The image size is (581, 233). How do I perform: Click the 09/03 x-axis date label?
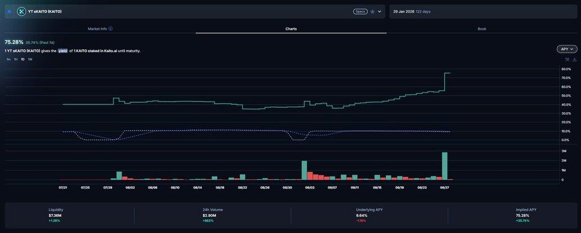[x=310, y=187]
